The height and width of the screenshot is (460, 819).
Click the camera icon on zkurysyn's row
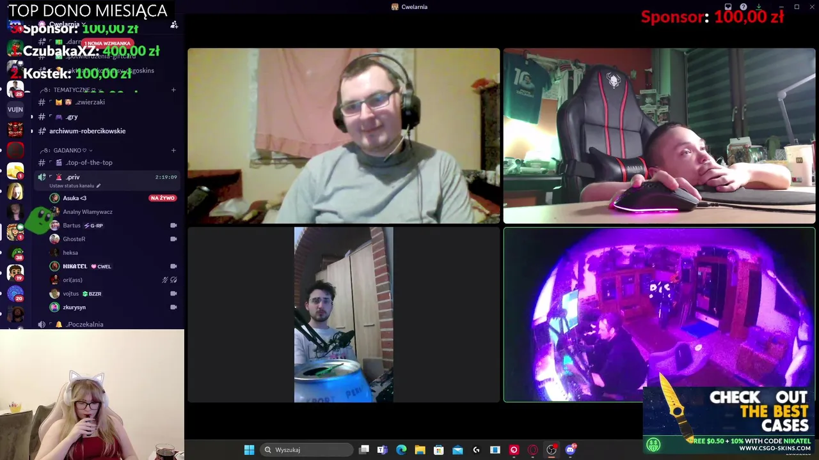pyautogui.click(x=173, y=307)
